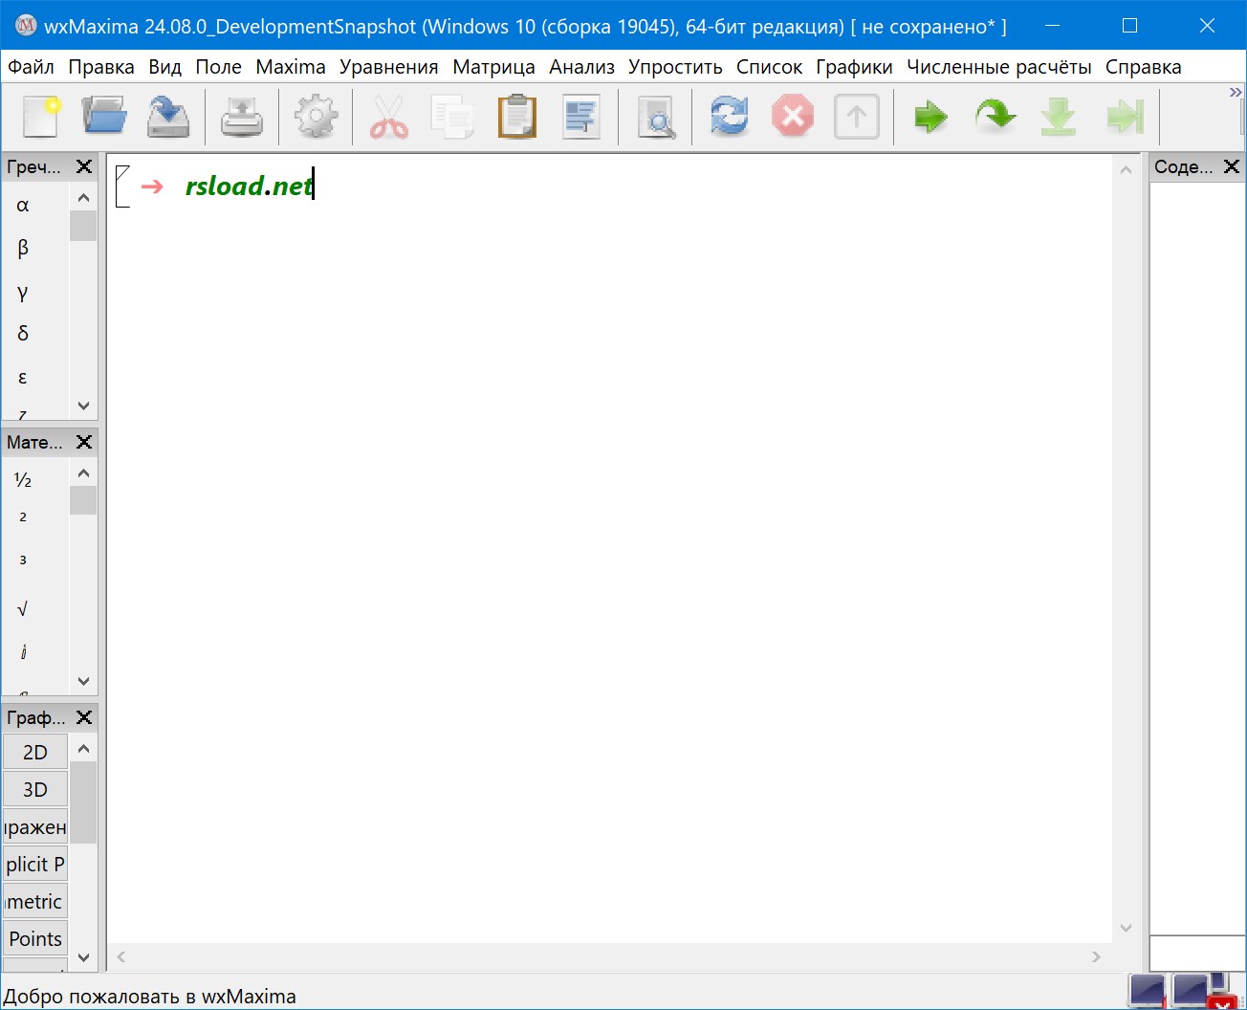Click the grey up-arrow toolbar button
The width and height of the screenshot is (1247, 1010).
click(x=857, y=118)
